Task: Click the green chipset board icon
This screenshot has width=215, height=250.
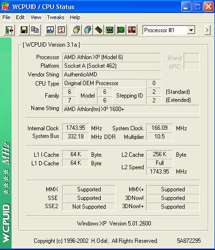Action: coord(109,30)
